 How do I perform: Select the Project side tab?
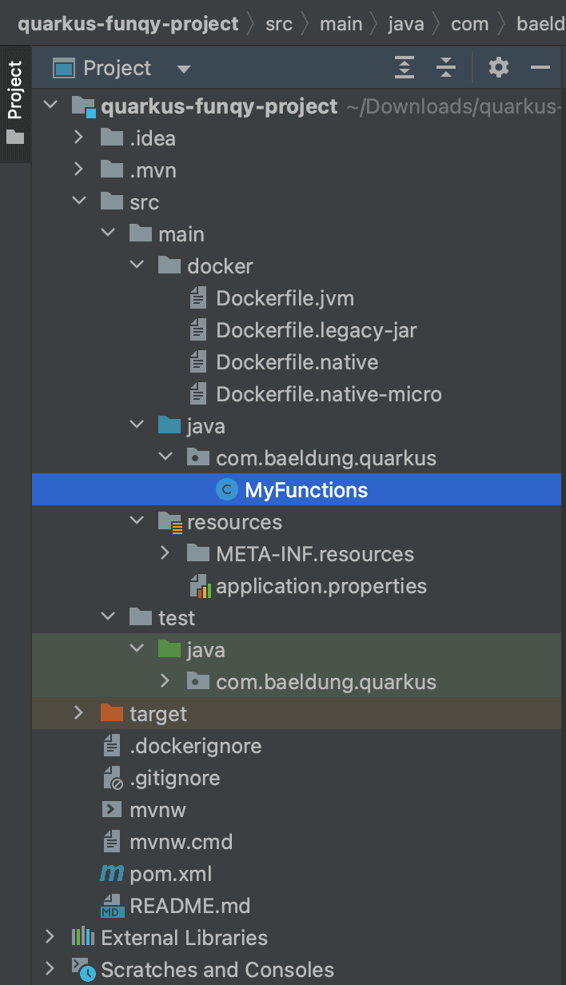(15, 92)
